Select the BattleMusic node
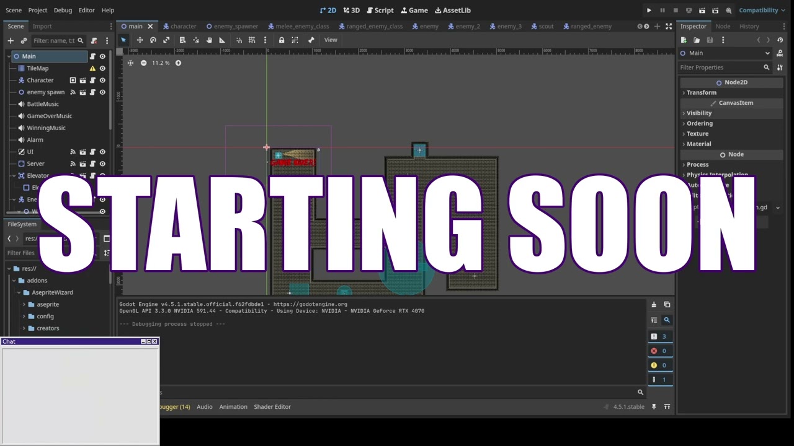 pyautogui.click(x=43, y=104)
